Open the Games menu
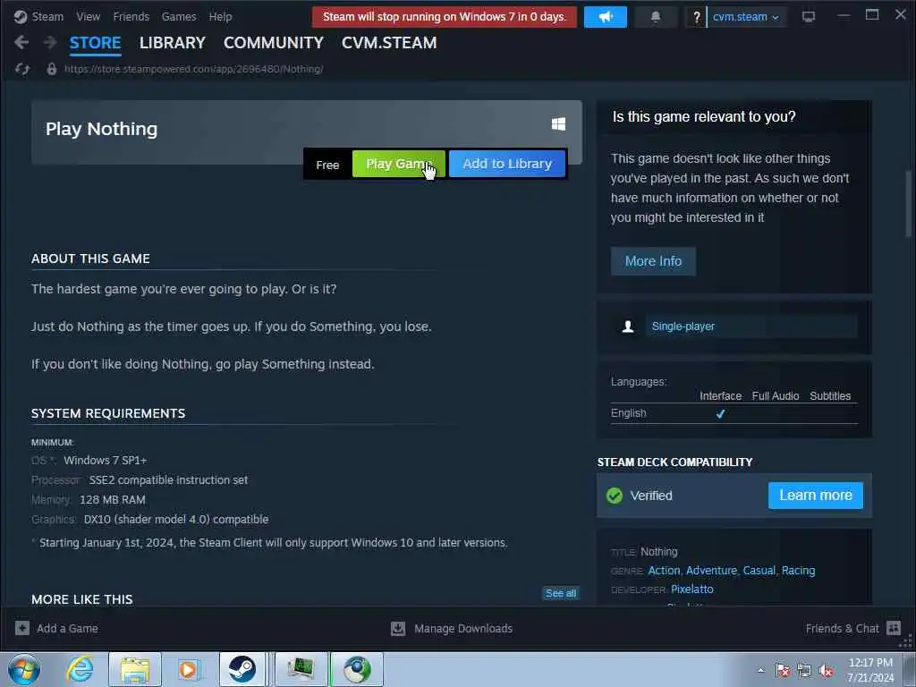This screenshot has width=916, height=687. (179, 17)
